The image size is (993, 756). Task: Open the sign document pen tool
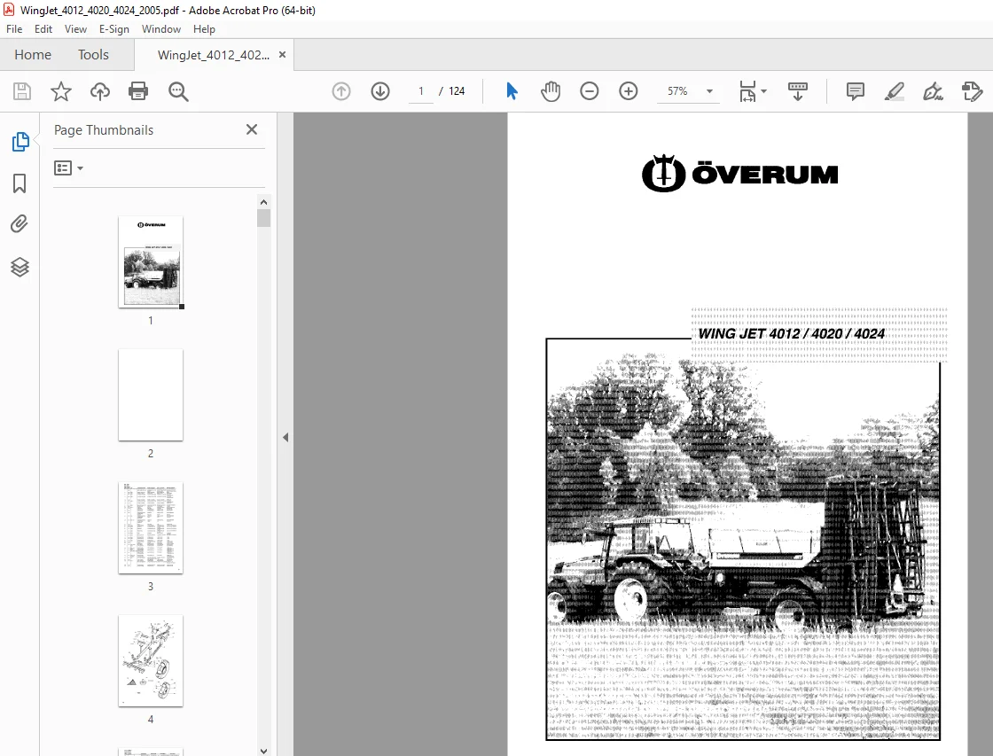(x=932, y=91)
